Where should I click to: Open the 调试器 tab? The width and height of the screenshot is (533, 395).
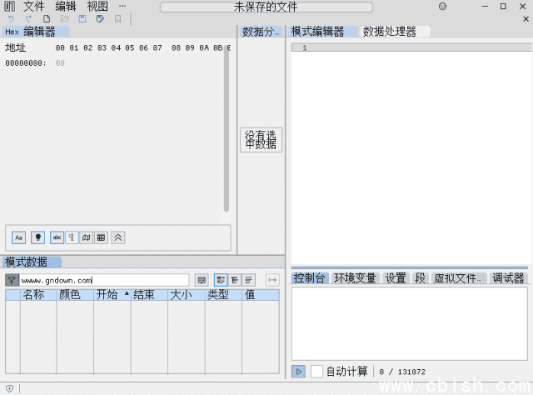coord(509,278)
